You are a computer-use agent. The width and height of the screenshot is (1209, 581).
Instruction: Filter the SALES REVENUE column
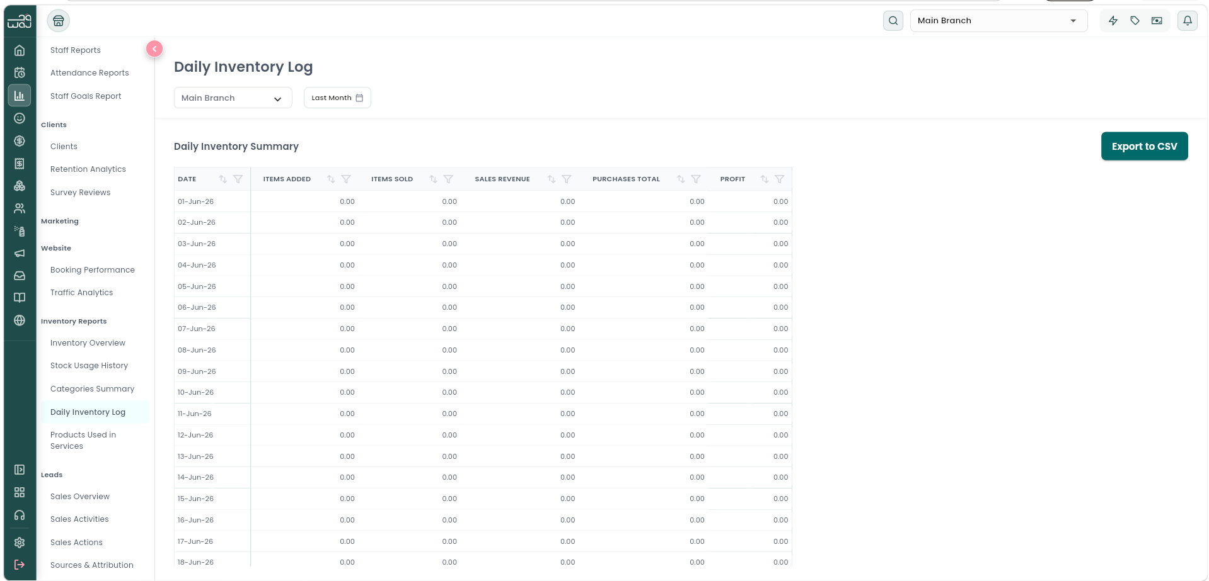point(567,179)
